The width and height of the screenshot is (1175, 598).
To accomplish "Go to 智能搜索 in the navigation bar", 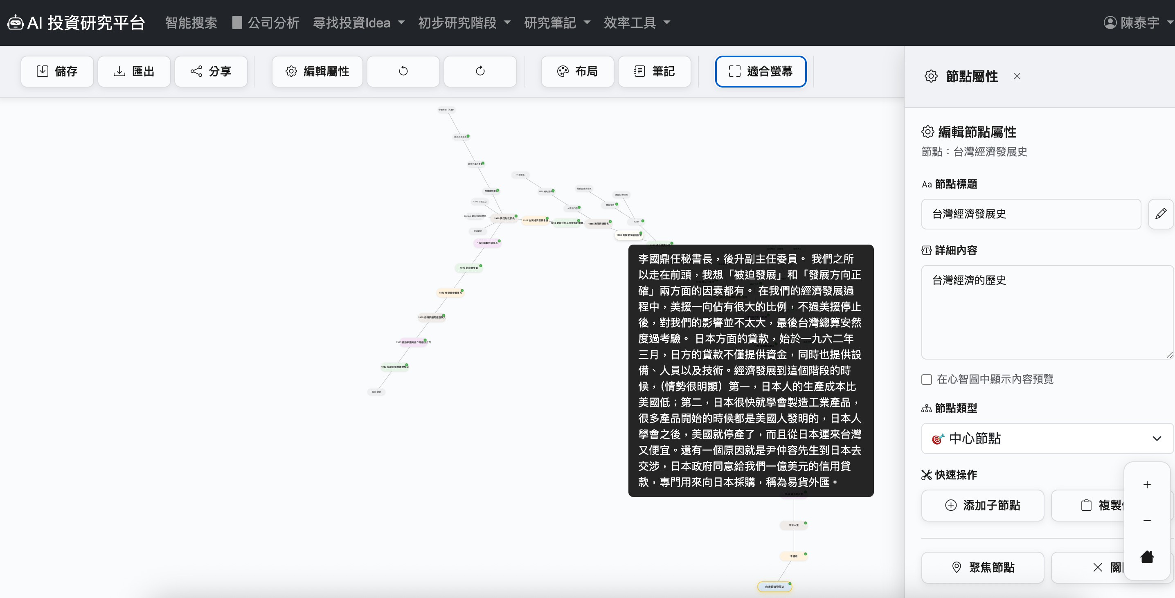I will pyautogui.click(x=191, y=22).
